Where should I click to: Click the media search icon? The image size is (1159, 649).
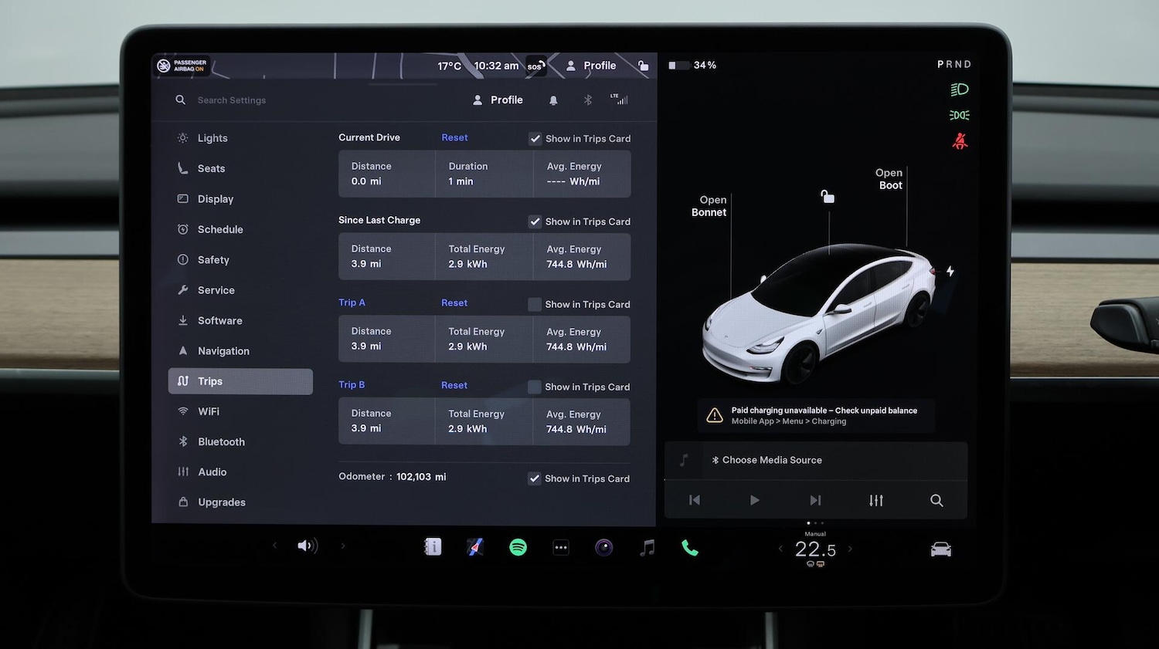point(936,500)
